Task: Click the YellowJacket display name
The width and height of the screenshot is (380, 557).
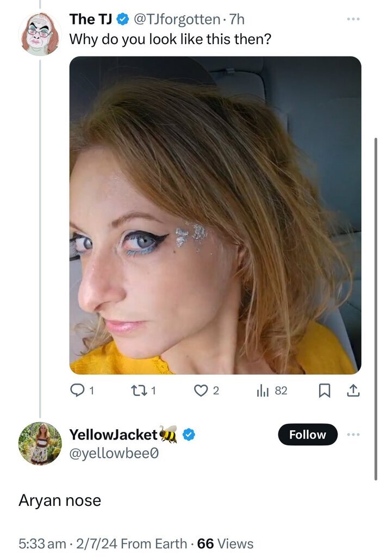Action: pyautogui.click(x=113, y=434)
